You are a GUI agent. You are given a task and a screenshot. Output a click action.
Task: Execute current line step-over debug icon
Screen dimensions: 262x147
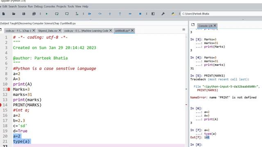pos(100,14)
